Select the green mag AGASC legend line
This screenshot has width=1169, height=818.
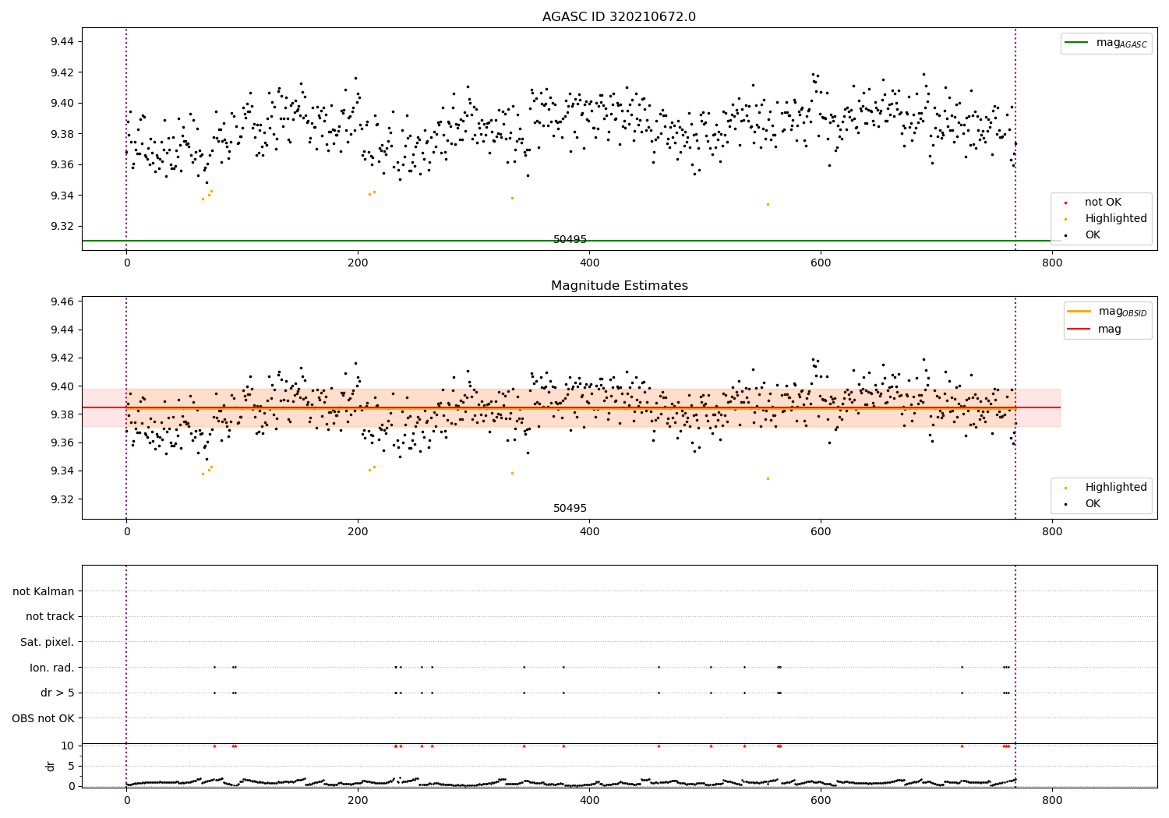(x=1077, y=43)
